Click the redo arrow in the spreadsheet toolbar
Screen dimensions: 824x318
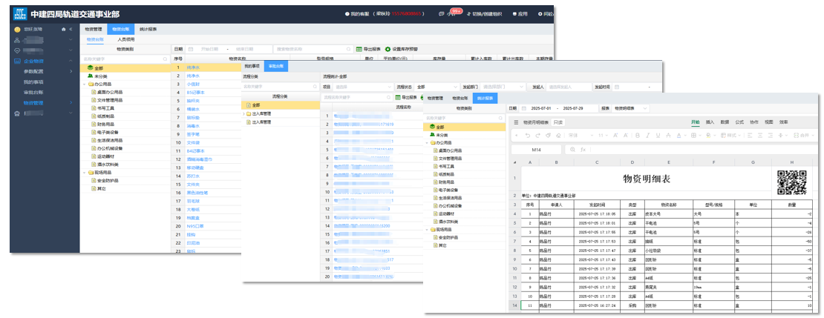click(x=538, y=136)
